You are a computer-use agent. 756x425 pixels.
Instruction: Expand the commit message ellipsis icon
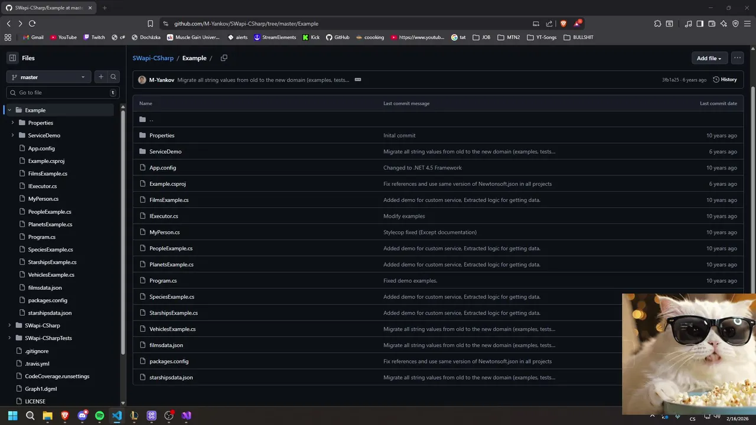358,80
